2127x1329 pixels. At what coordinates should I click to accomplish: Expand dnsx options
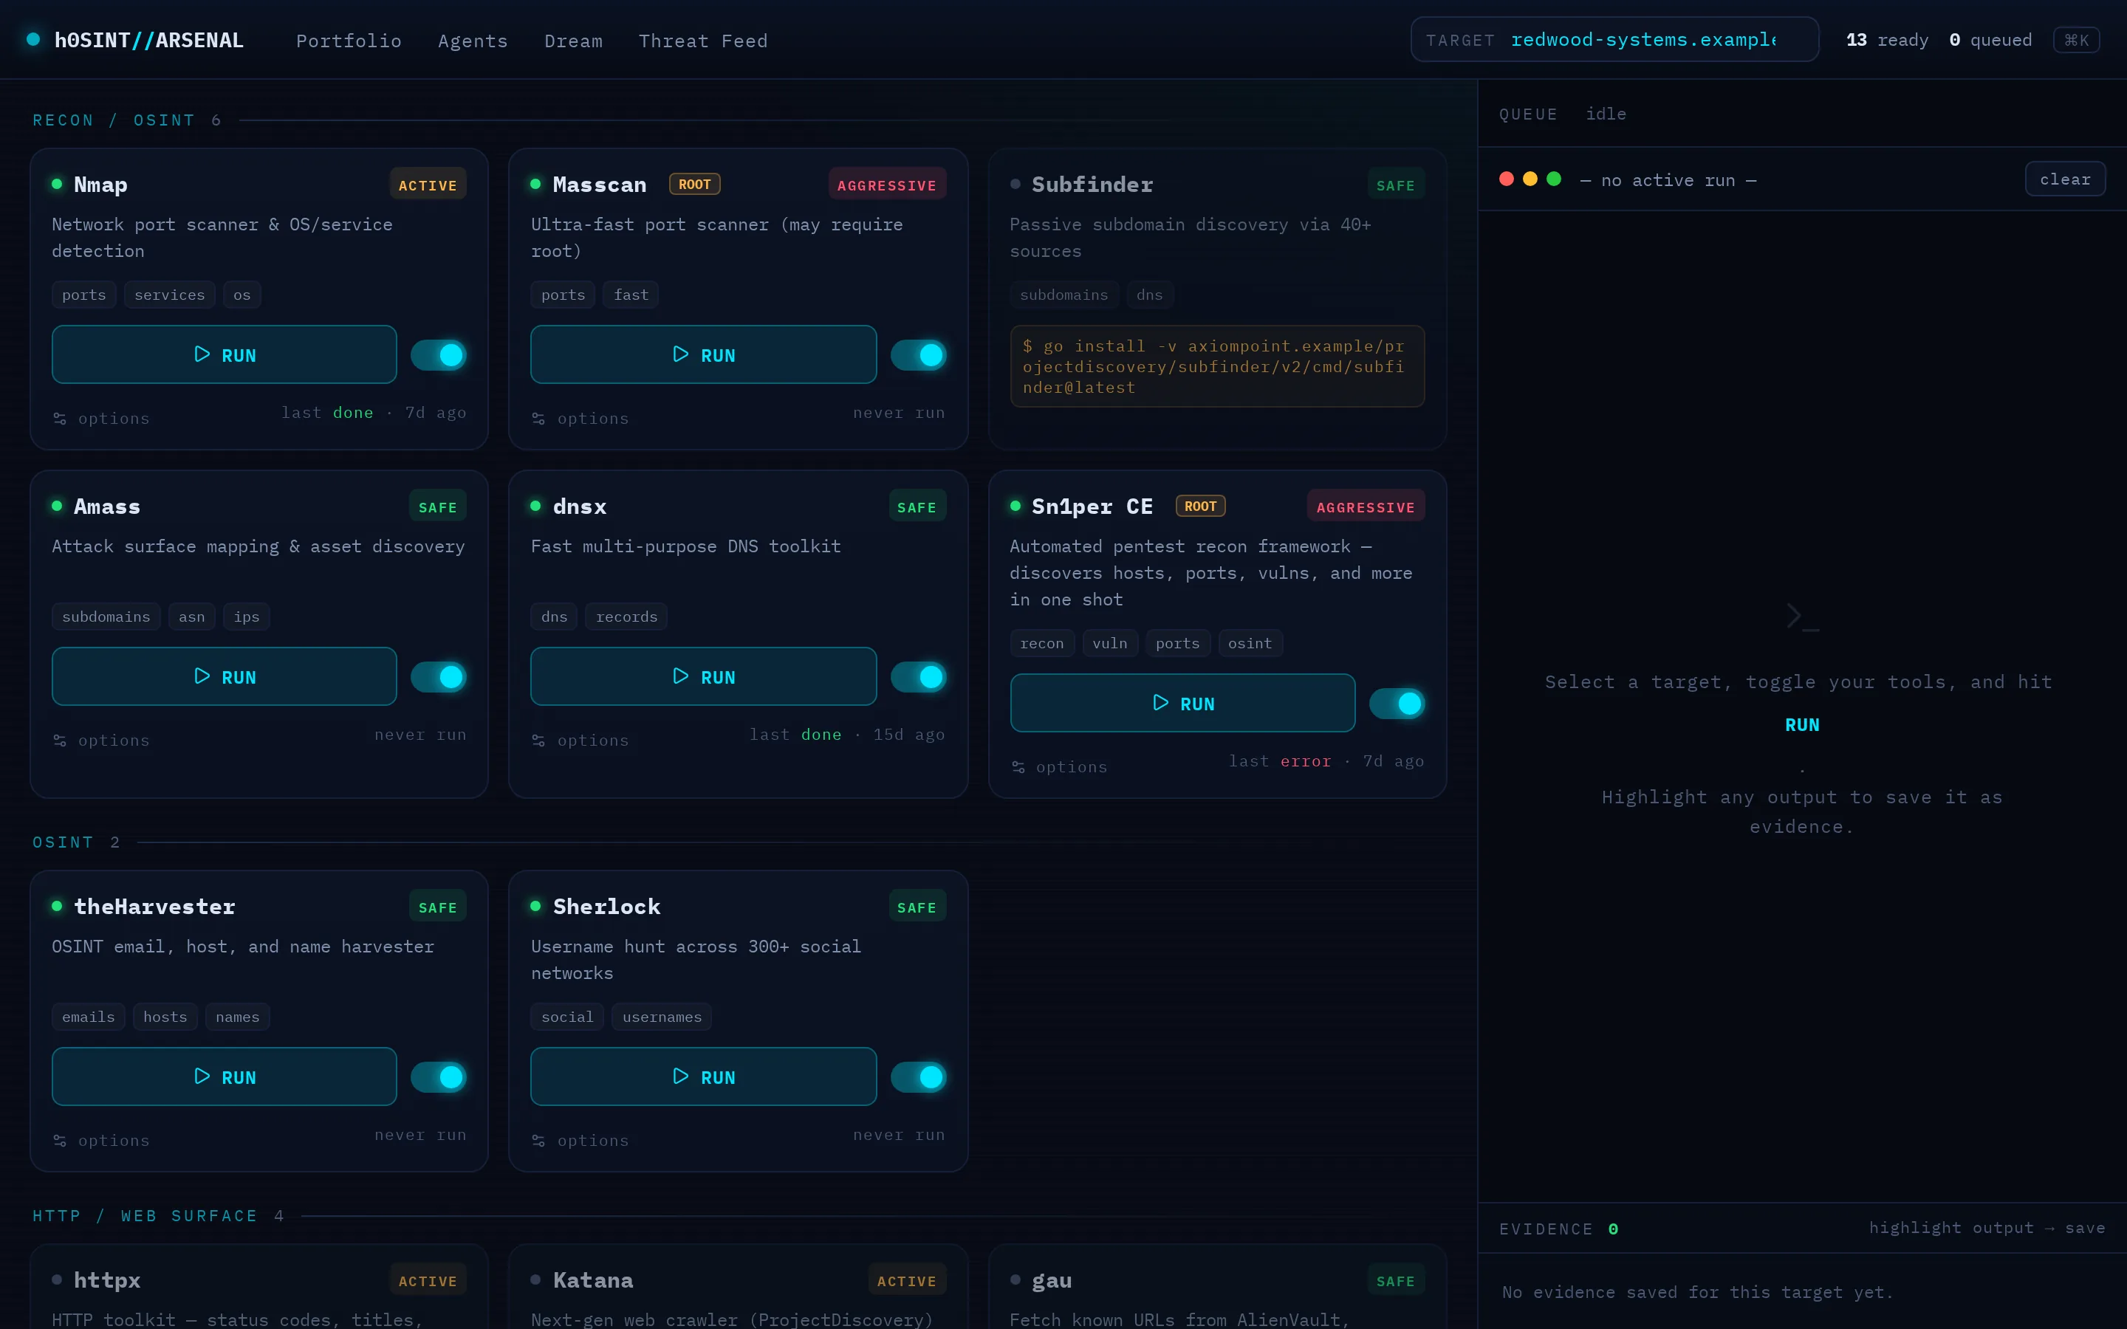tap(580, 740)
